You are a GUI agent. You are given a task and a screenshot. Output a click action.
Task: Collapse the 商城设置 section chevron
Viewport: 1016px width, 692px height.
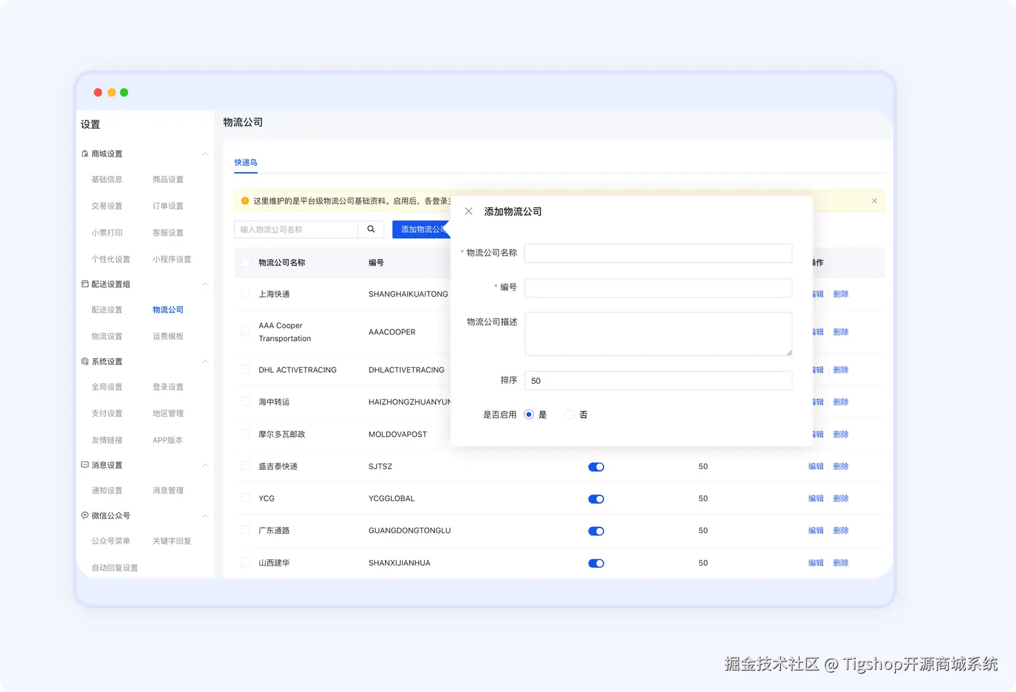point(205,154)
